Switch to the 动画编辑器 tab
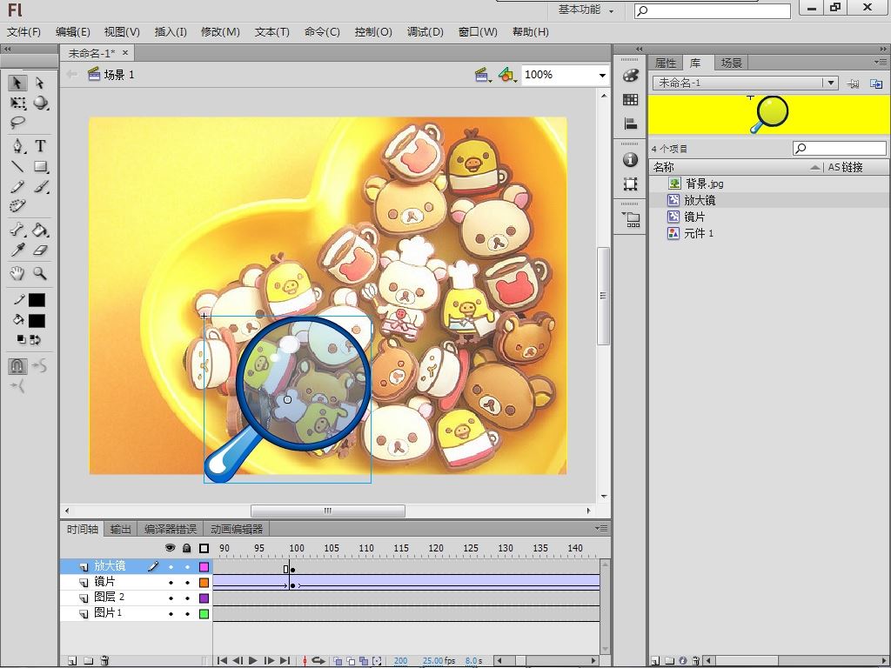The image size is (891, 668). point(237,530)
